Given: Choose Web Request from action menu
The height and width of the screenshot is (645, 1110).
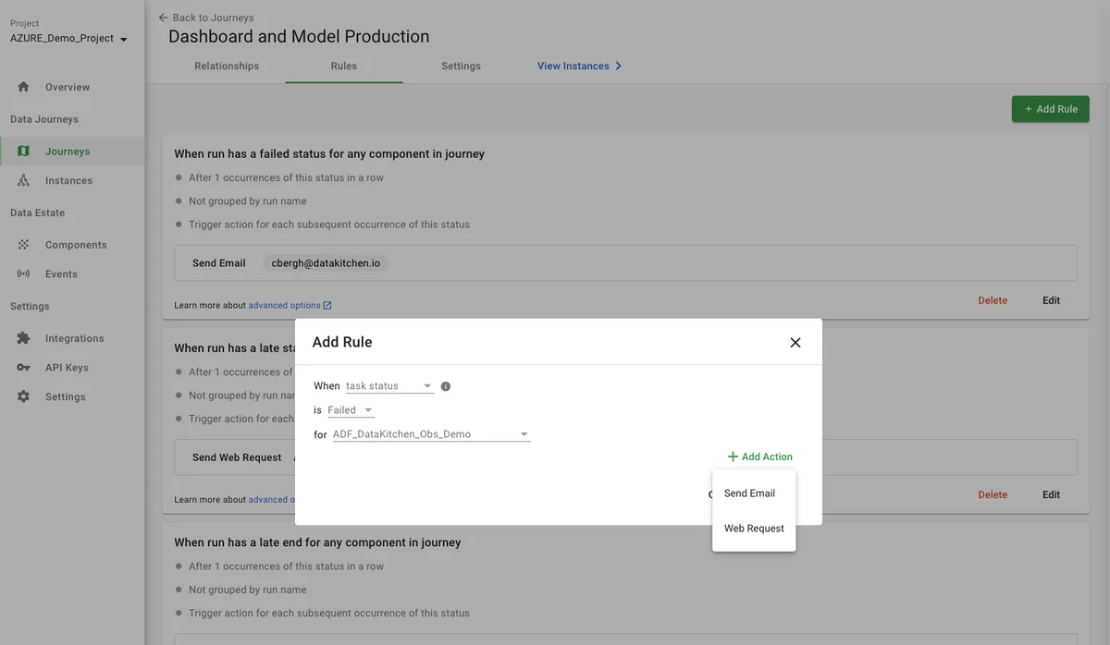Looking at the screenshot, I should tap(754, 529).
